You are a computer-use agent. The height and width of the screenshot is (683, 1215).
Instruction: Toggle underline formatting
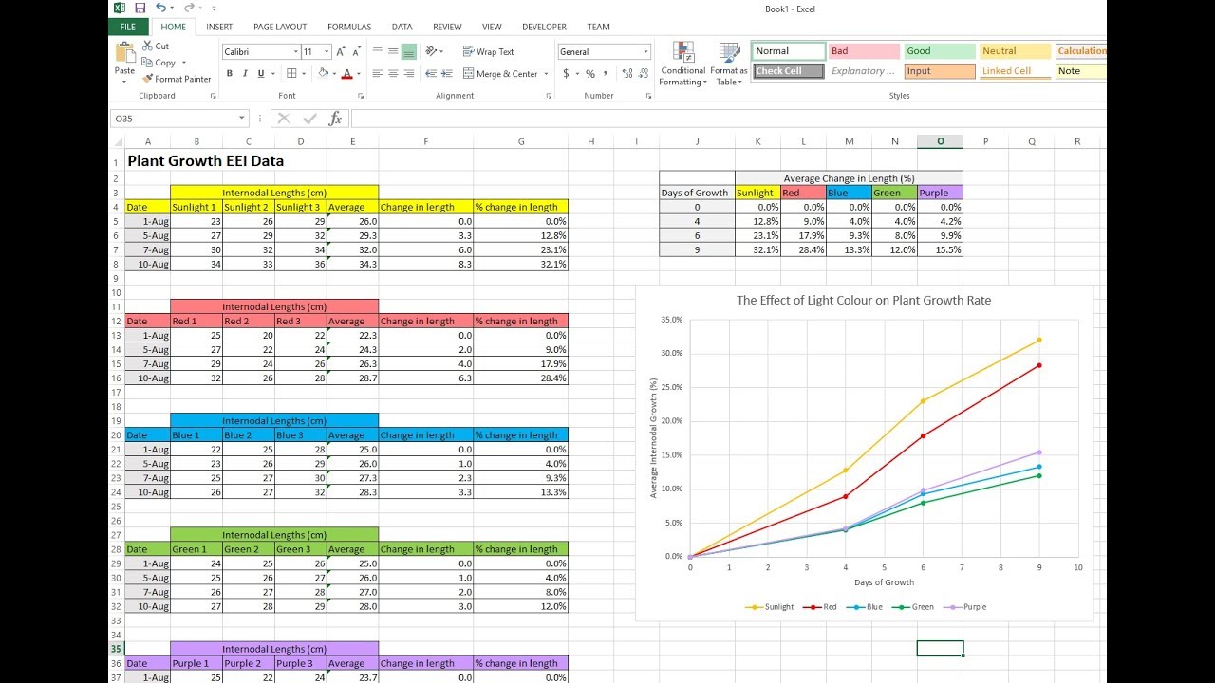pyautogui.click(x=261, y=74)
